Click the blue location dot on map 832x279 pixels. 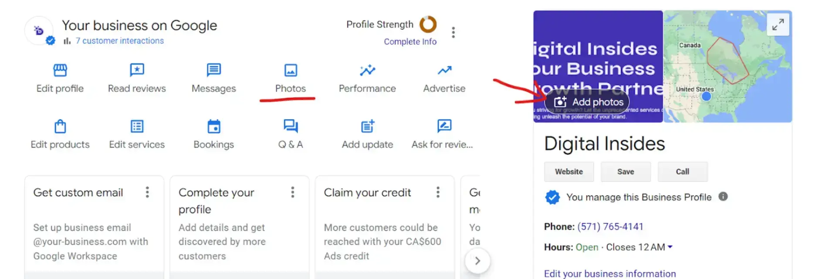707,96
